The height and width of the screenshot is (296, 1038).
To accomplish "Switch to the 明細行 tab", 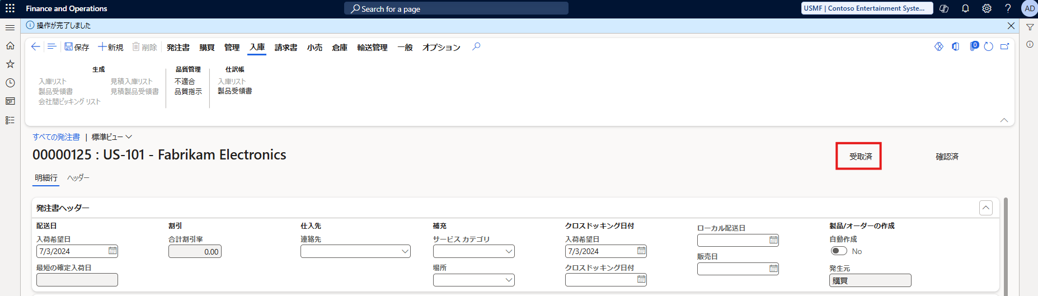I will pos(46,178).
